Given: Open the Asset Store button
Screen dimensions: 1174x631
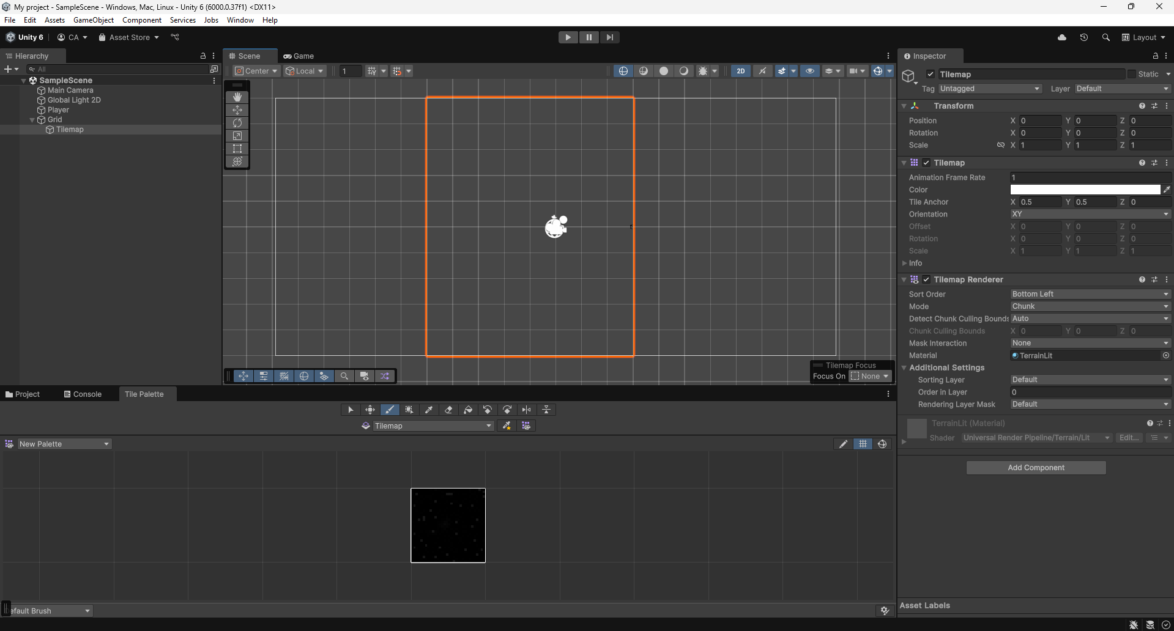Looking at the screenshot, I should pos(128,37).
